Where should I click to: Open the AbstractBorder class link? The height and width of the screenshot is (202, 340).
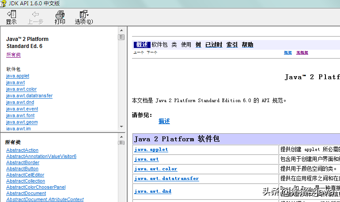tap(23, 162)
